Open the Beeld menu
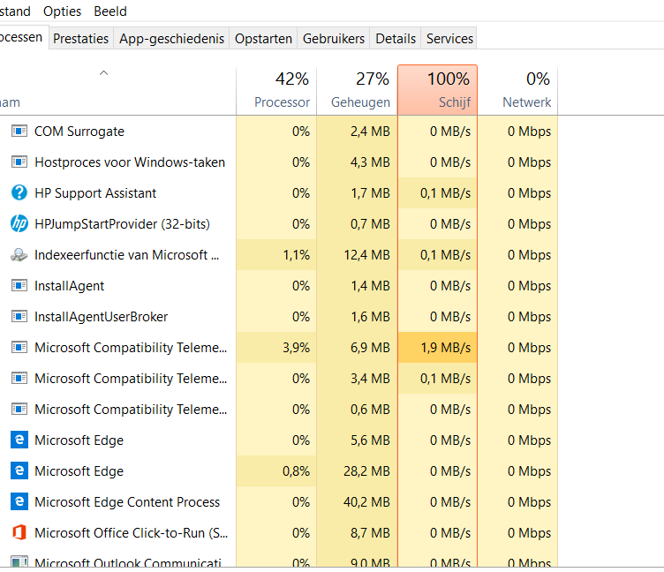This screenshot has width=664, height=572. click(x=110, y=11)
